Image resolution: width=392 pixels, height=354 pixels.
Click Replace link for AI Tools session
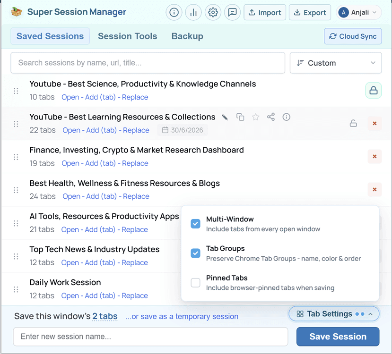(135, 229)
